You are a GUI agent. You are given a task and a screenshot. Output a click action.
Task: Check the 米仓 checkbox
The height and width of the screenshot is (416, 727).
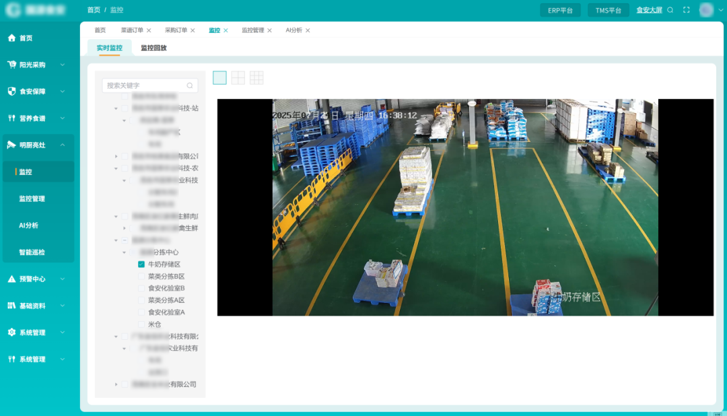[141, 324]
